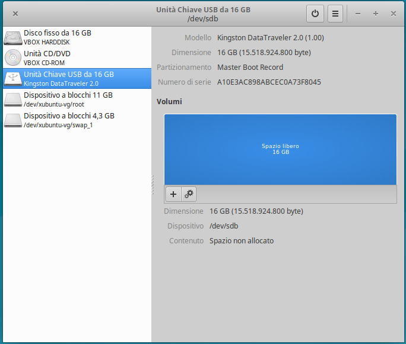Close the window using the top-right X

click(394, 14)
